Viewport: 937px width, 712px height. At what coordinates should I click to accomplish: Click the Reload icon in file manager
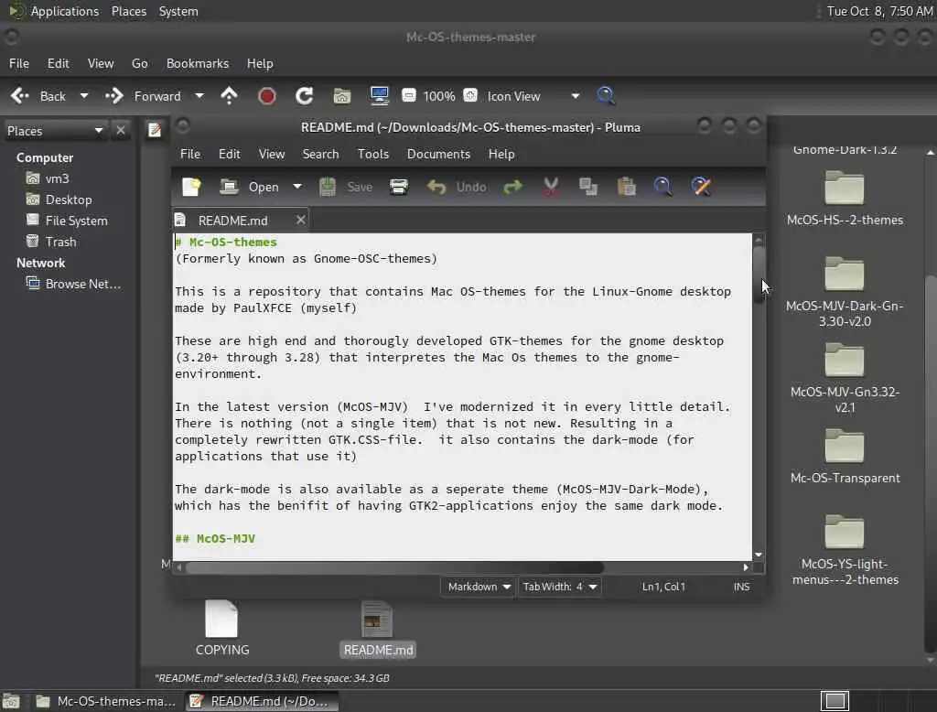tap(304, 96)
